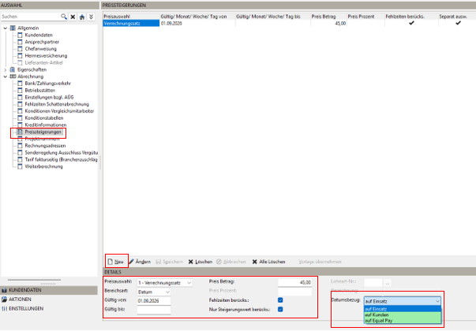The height and width of the screenshot is (331, 476).
Task: Clear search with the X icon
Action: coord(73,17)
